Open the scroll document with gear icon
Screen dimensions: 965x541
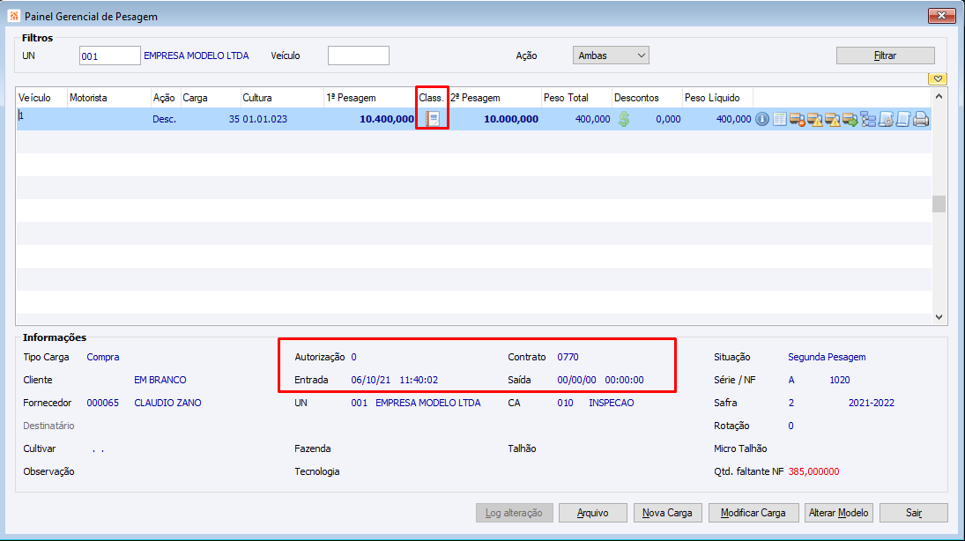coord(886,119)
